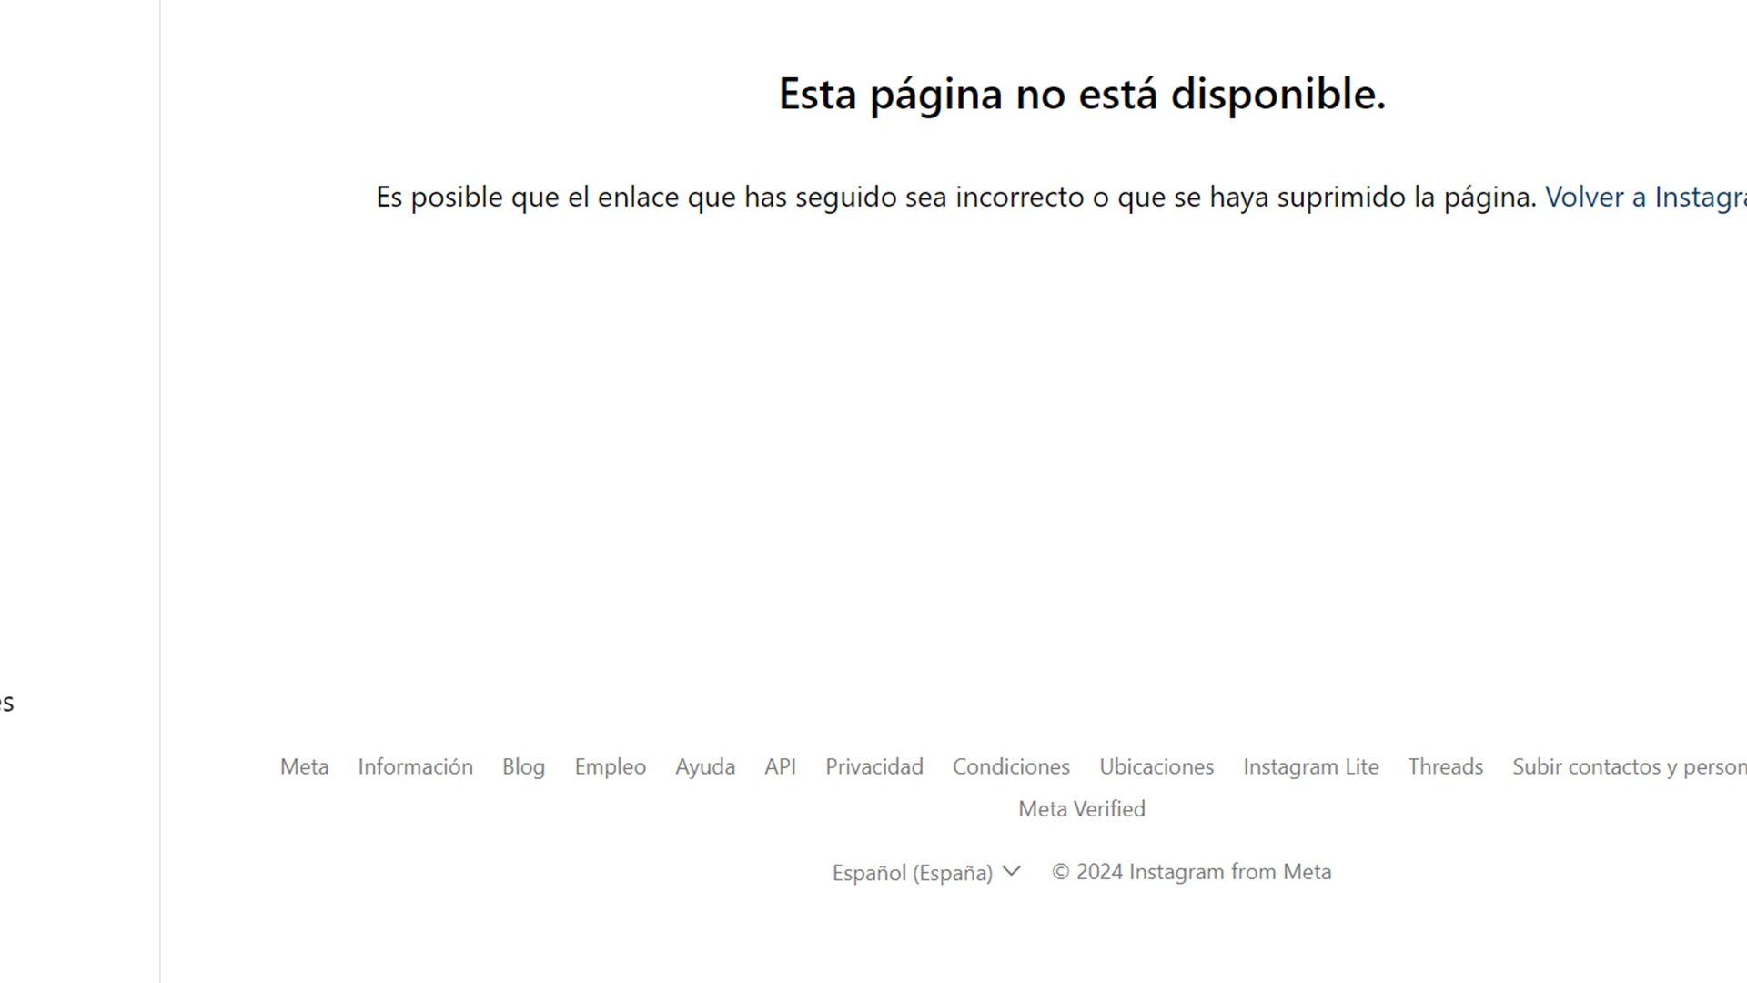
Task: Open Condiciones terms page
Action: coord(1012,767)
